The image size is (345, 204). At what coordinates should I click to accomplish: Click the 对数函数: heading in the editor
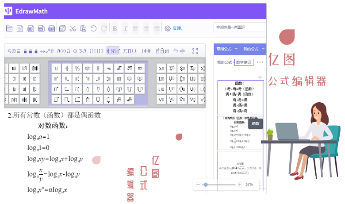[x=53, y=126]
